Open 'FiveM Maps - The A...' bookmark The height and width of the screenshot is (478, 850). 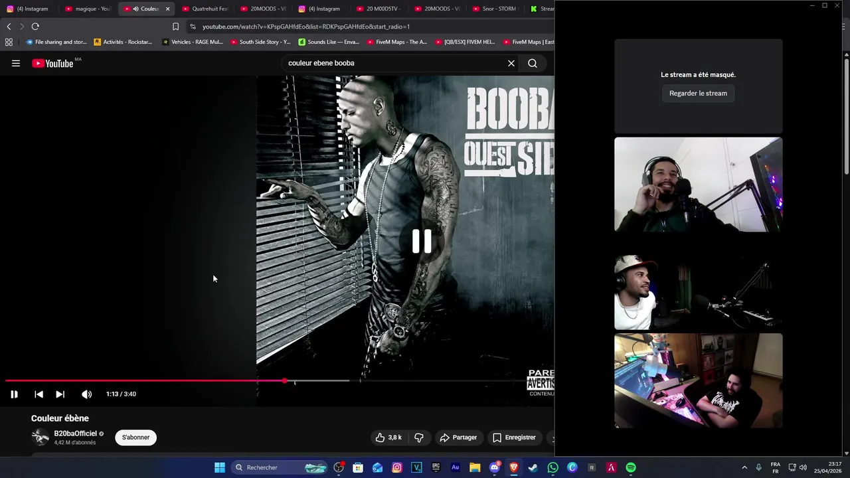(x=396, y=42)
